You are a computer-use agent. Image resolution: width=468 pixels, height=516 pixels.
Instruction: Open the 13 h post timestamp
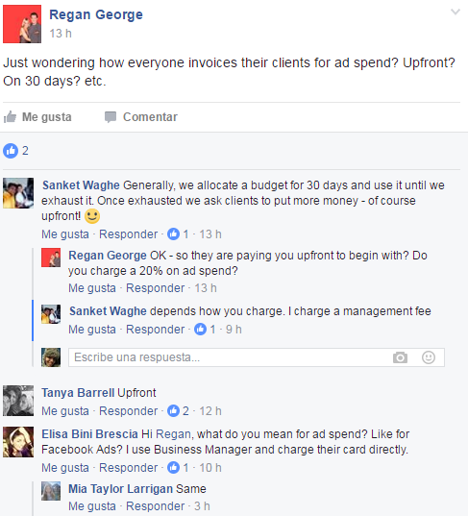61,34
